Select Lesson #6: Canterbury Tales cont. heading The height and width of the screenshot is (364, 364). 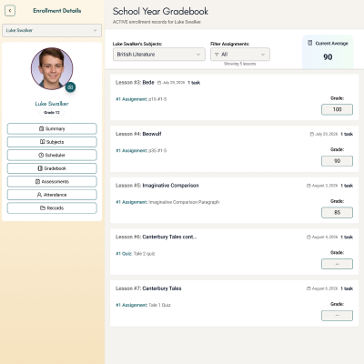click(156, 237)
